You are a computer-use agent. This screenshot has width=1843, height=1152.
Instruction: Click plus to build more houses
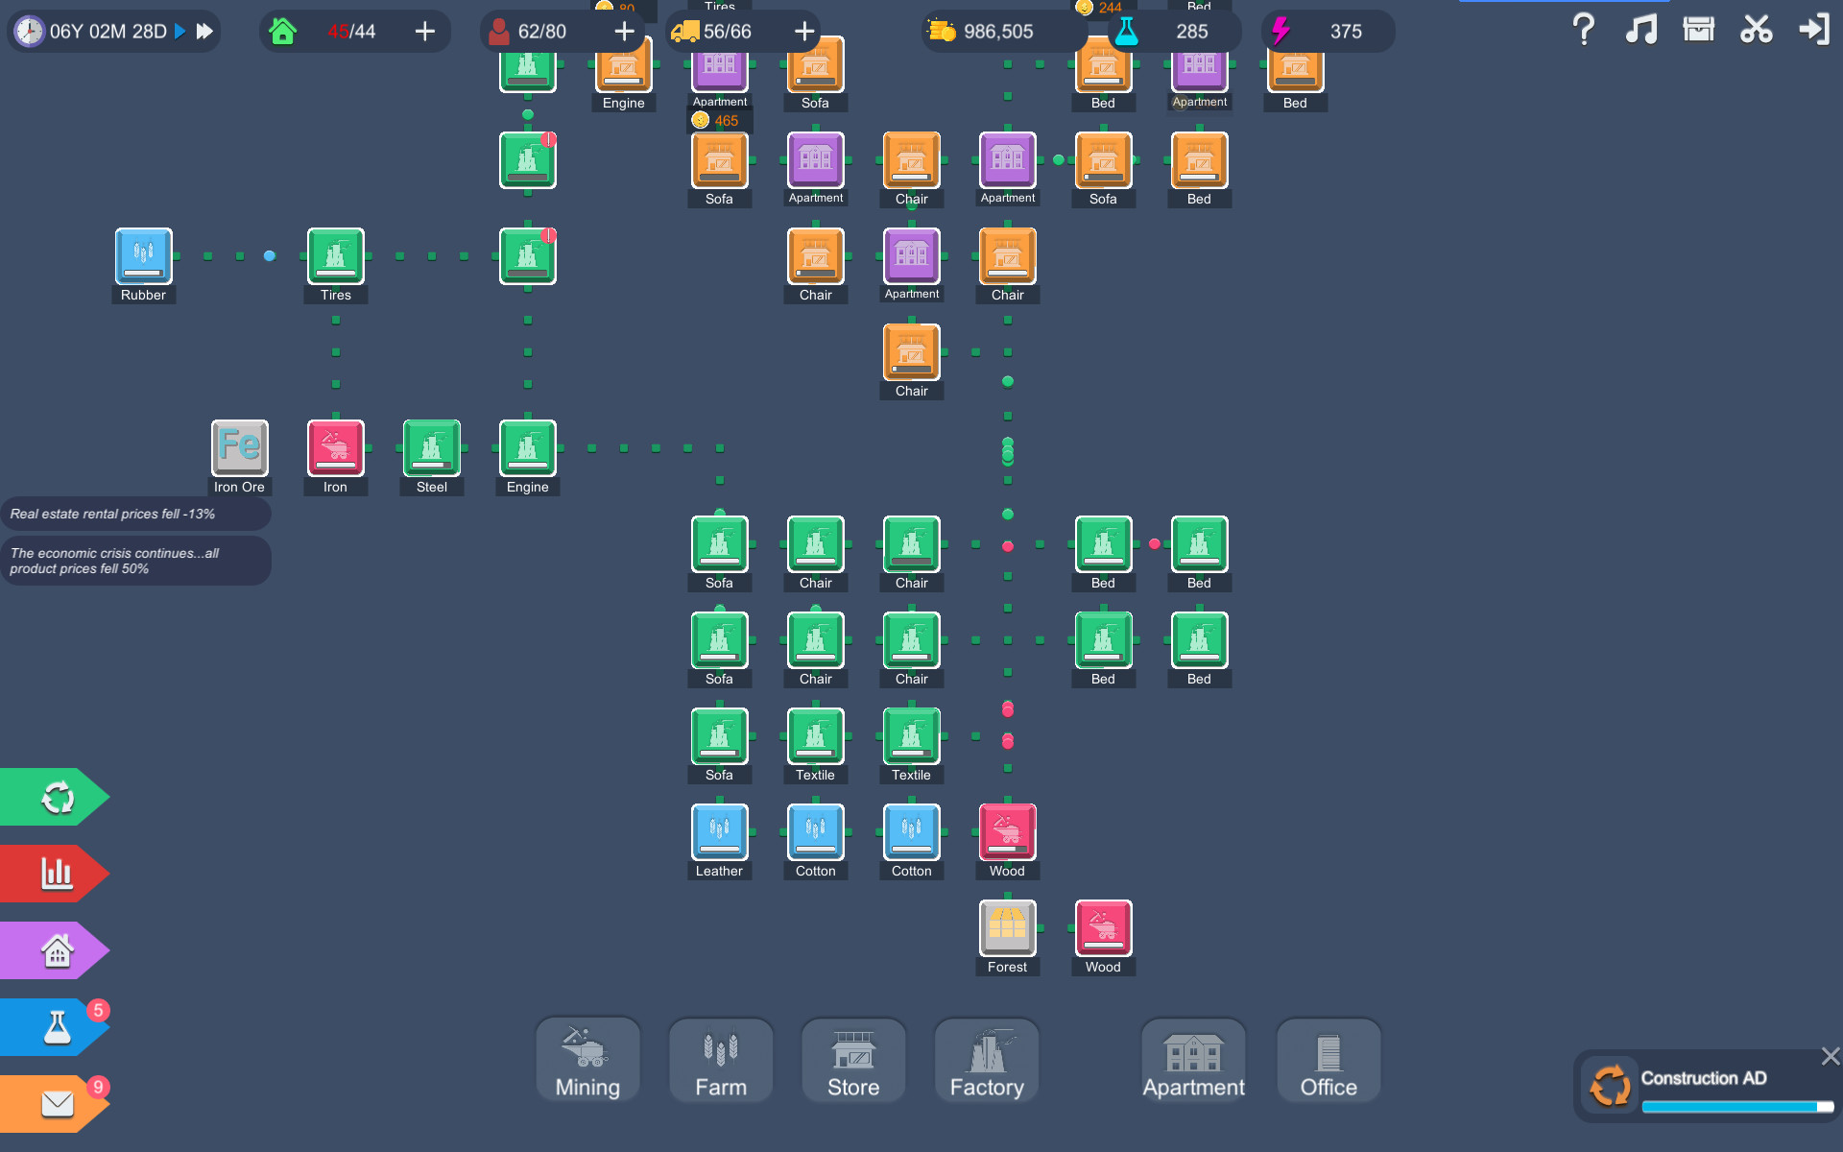(424, 30)
